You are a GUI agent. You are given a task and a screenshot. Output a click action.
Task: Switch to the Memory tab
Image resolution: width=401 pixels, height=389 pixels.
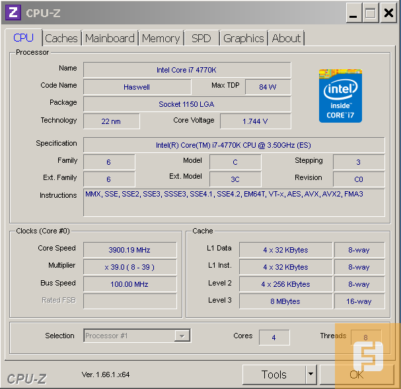pos(161,38)
